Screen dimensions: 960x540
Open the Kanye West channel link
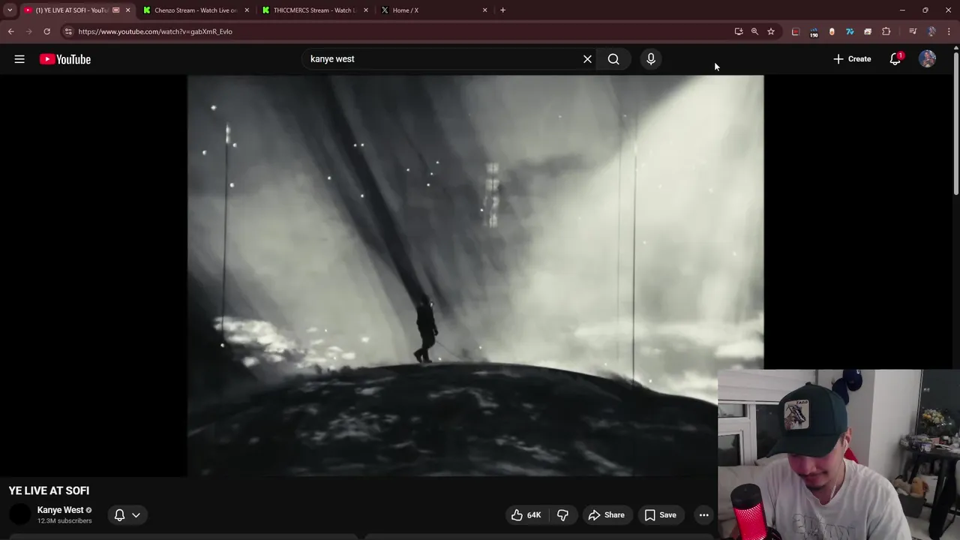(60, 510)
